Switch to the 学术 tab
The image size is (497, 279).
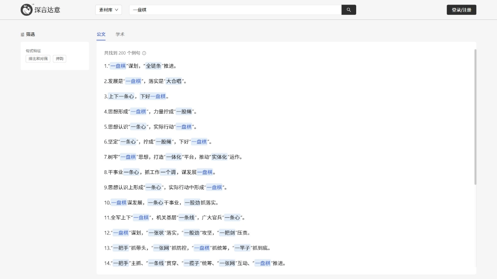120,34
